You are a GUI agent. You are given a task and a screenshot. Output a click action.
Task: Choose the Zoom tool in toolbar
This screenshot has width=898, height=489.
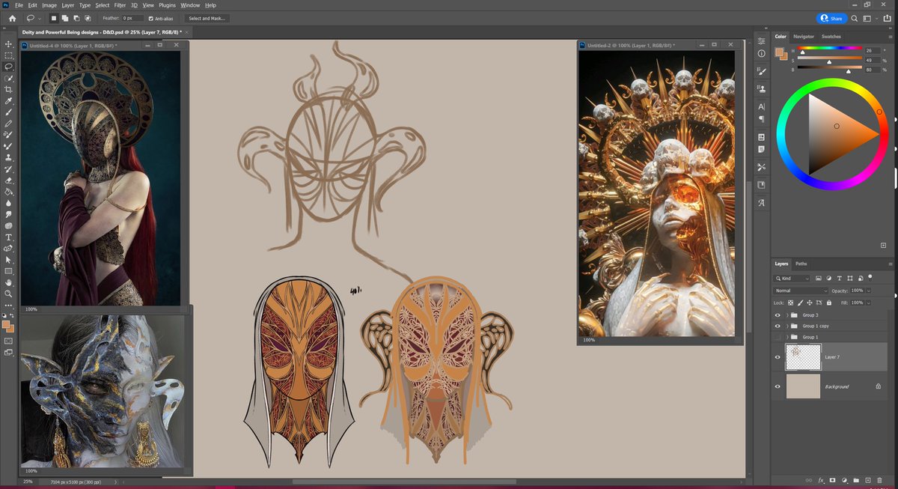8,294
